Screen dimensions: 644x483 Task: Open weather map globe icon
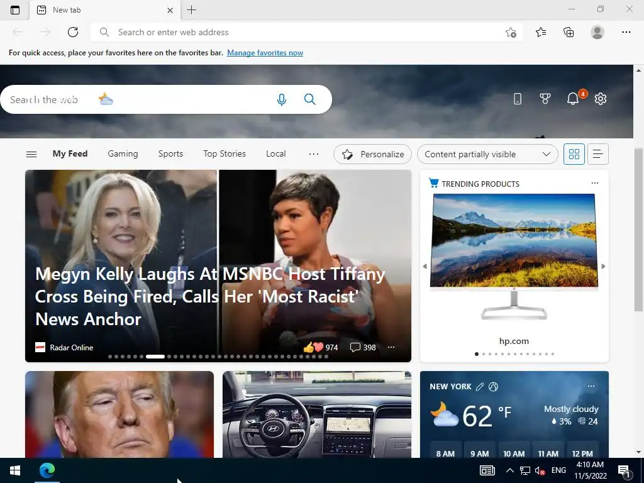coord(493,387)
